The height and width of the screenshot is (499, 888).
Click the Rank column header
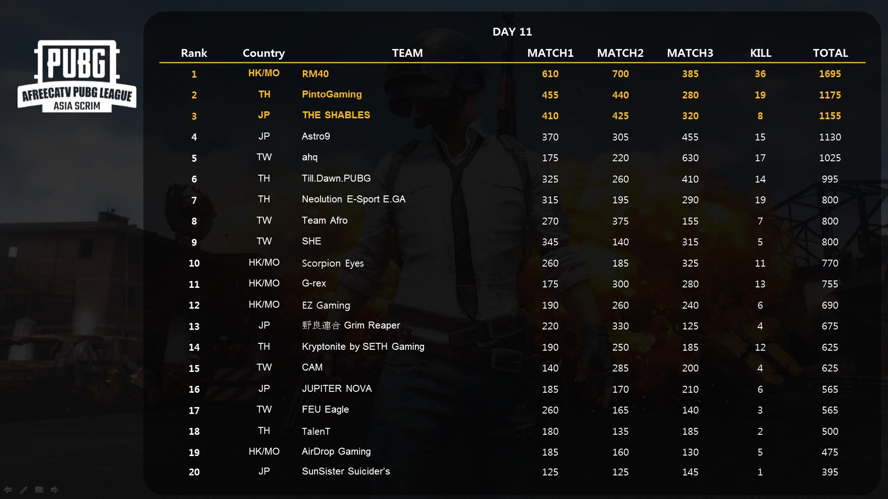click(x=194, y=53)
